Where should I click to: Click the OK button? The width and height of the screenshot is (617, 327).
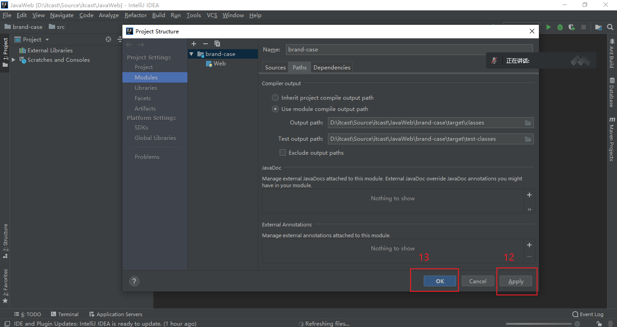pyautogui.click(x=440, y=281)
